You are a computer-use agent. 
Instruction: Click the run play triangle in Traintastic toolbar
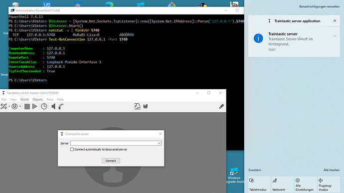point(35,107)
